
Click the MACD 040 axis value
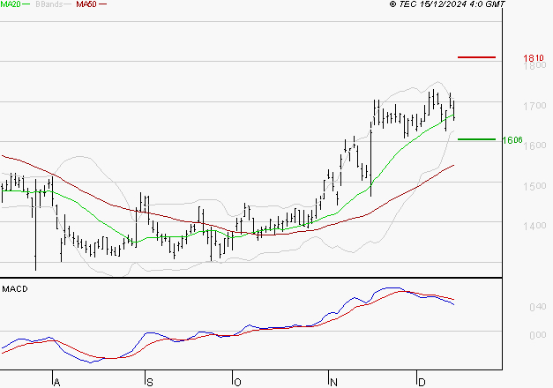pyautogui.click(x=538, y=307)
